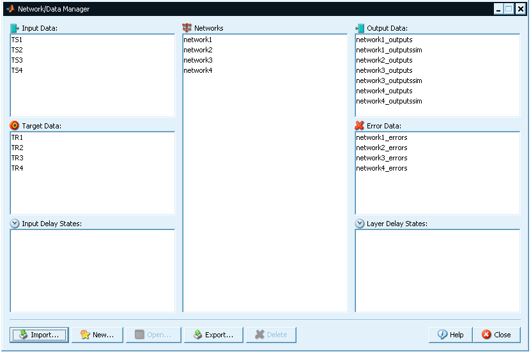Viewport: 531px width, 352px height.
Task: Click the Output Data panel icon
Action: point(360,28)
